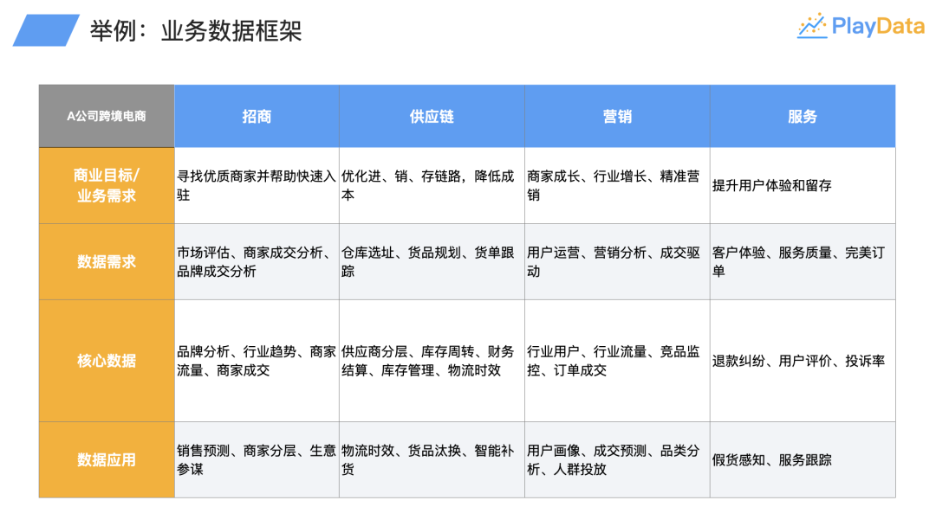
Task: Click cell 商家成长、行业增长、精准营销
Action: point(617,185)
